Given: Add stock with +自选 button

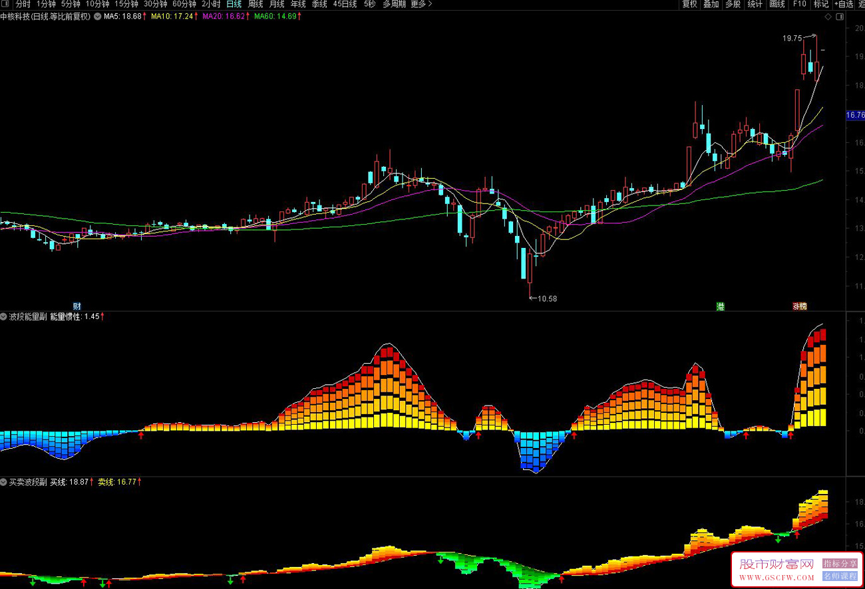Looking at the screenshot, I should point(843,4).
